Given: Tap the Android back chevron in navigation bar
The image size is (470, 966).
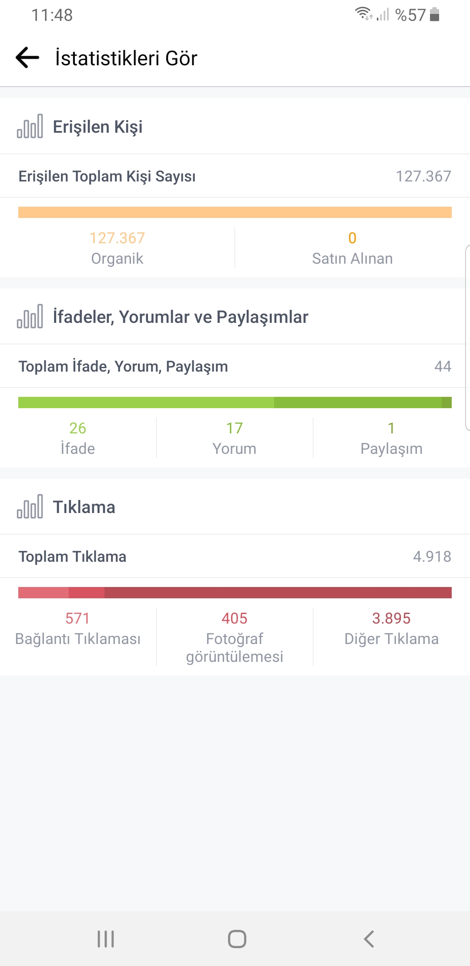Looking at the screenshot, I should coord(369,939).
